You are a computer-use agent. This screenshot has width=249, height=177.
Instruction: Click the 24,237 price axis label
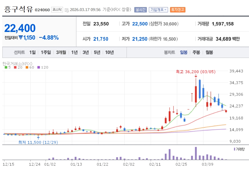tap(236, 106)
